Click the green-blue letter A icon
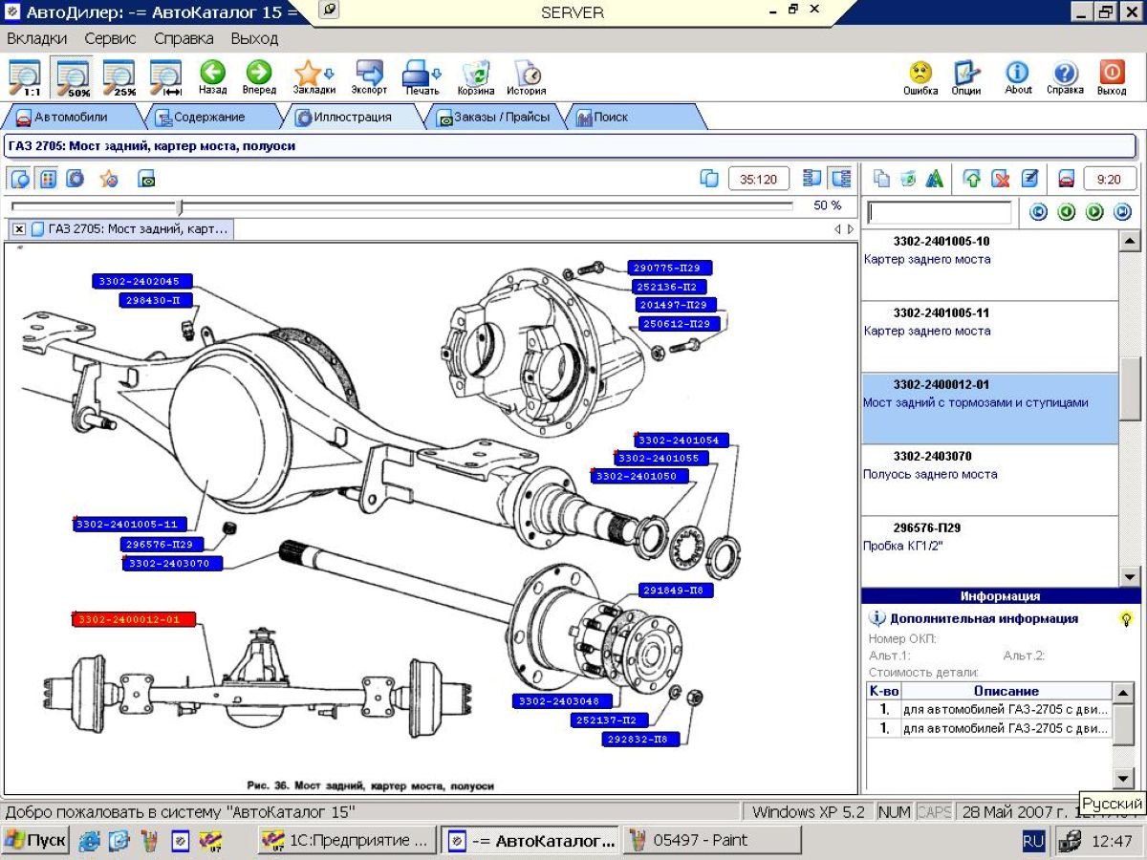The image size is (1147, 860). click(935, 179)
